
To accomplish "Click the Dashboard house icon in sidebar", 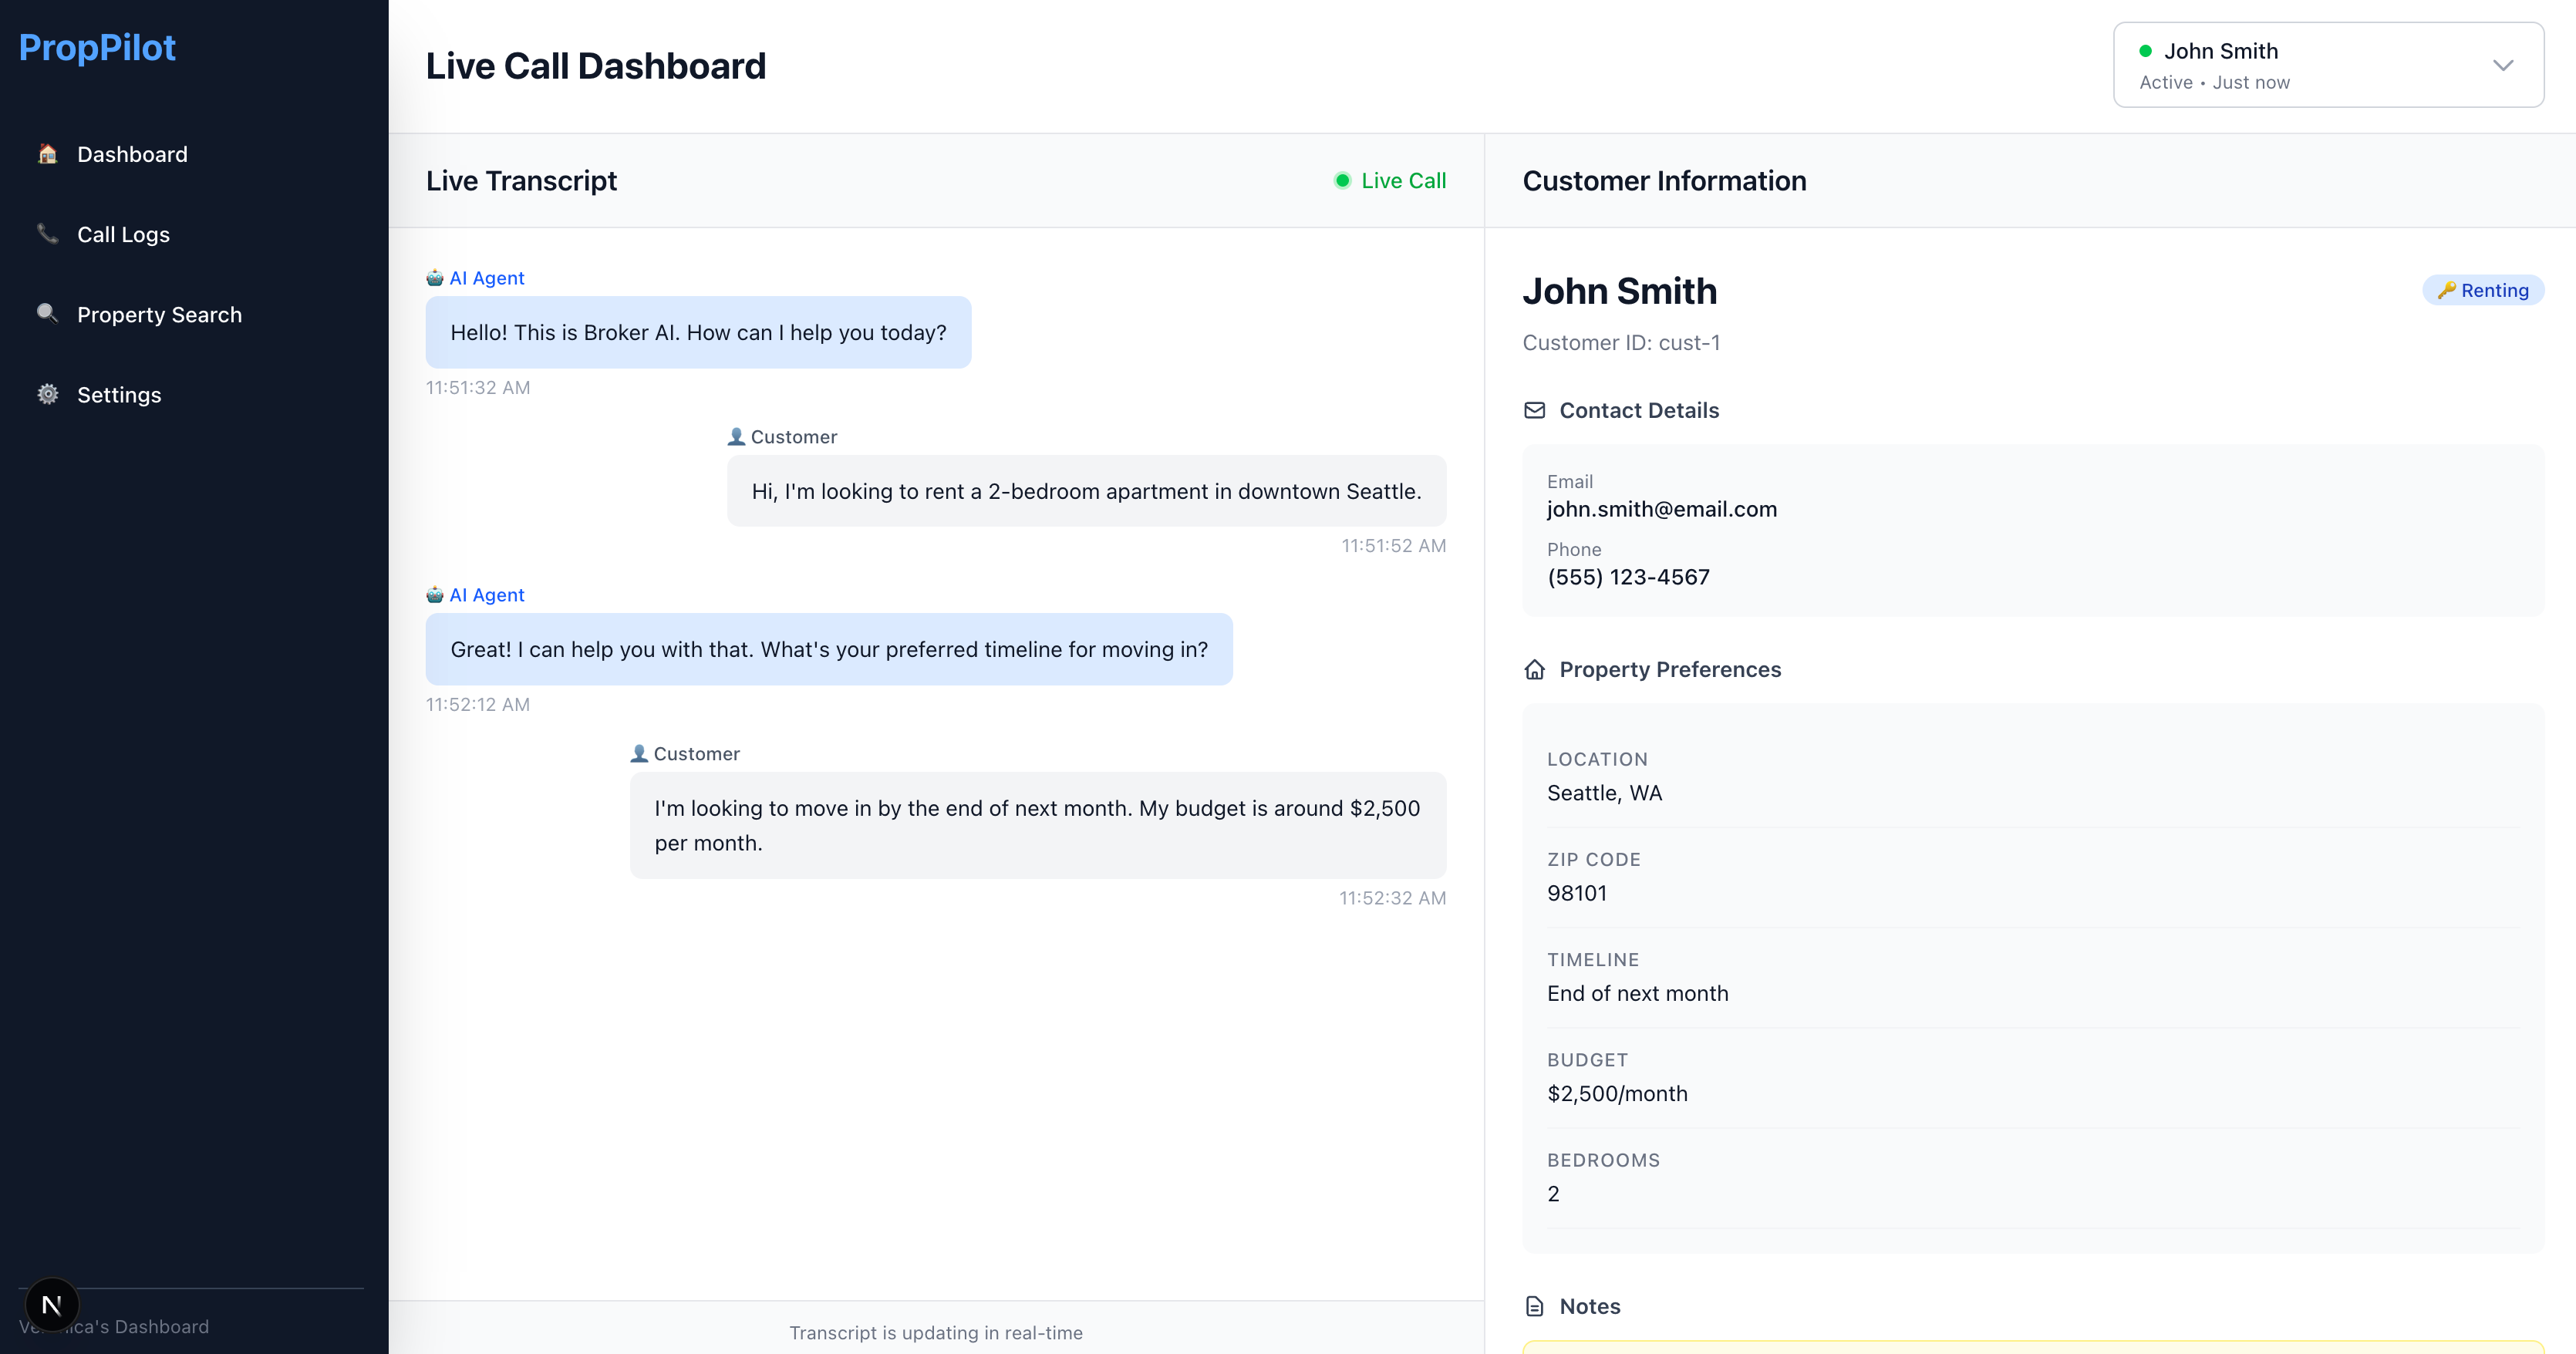I will pyautogui.click(x=47, y=154).
